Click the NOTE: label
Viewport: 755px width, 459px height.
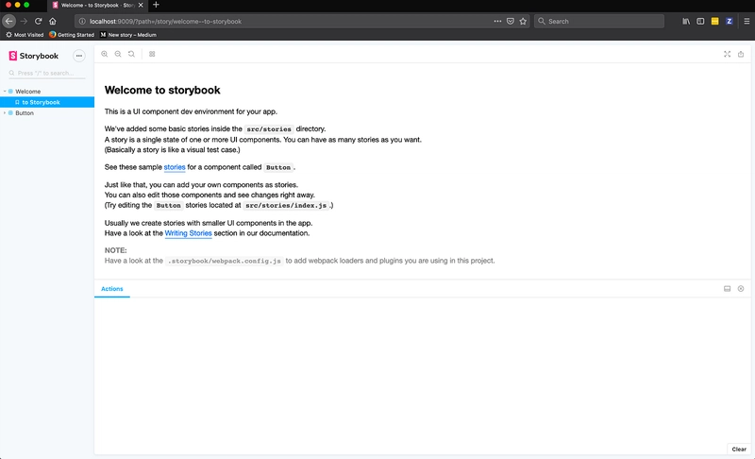(115, 250)
